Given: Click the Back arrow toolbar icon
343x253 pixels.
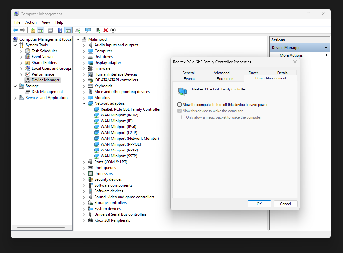Looking at the screenshot, I should point(15,30).
